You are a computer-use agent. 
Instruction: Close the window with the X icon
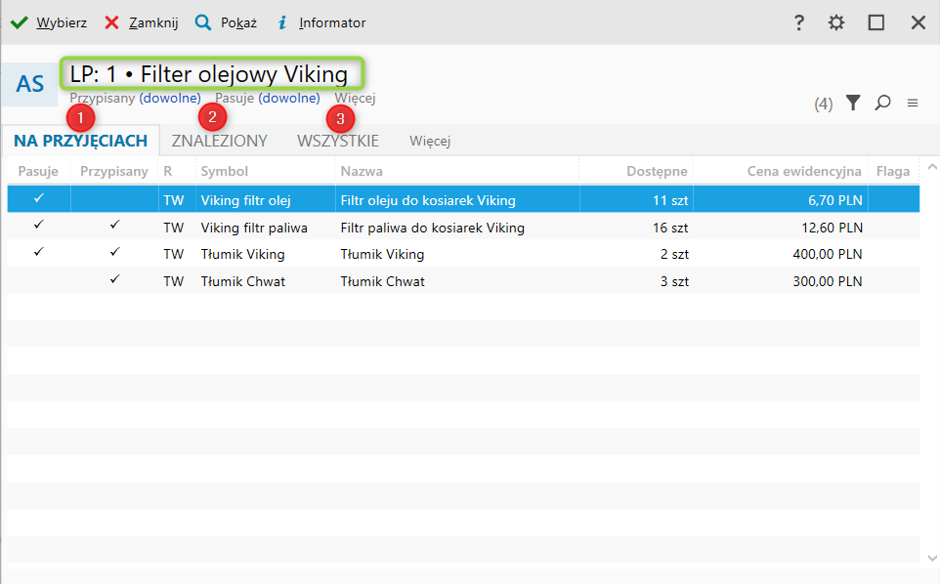(918, 22)
